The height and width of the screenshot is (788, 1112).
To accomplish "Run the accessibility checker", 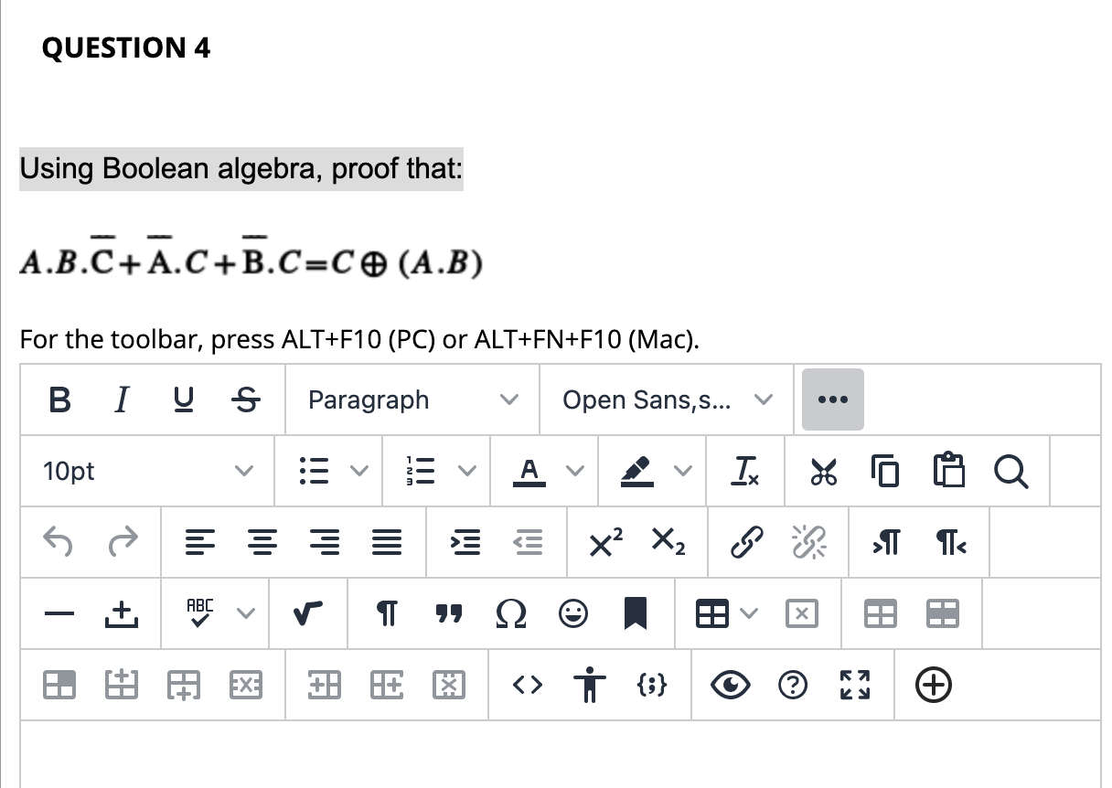I will tap(589, 685).
